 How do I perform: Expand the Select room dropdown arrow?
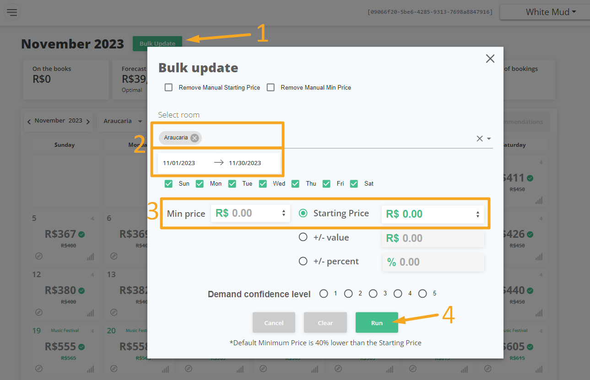pos(489,139)
